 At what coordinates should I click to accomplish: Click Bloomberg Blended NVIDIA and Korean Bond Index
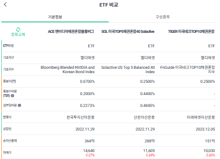tap(68, 70)
